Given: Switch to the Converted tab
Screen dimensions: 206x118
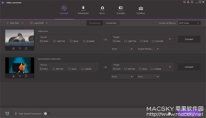Looking at the screenshot, I should 111,23.
